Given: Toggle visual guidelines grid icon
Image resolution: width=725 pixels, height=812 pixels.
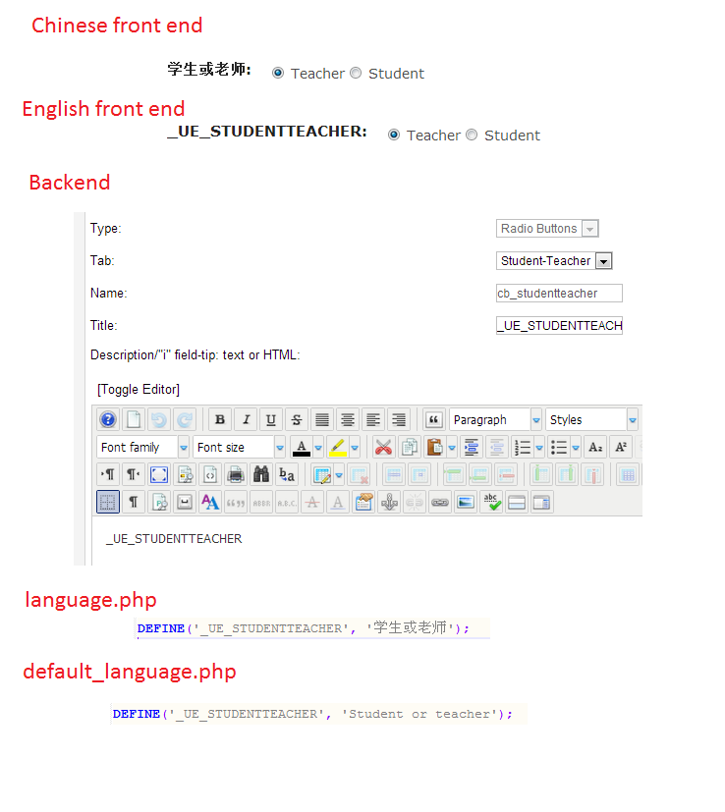Looking at the screenshot, I should click(108, 502).
